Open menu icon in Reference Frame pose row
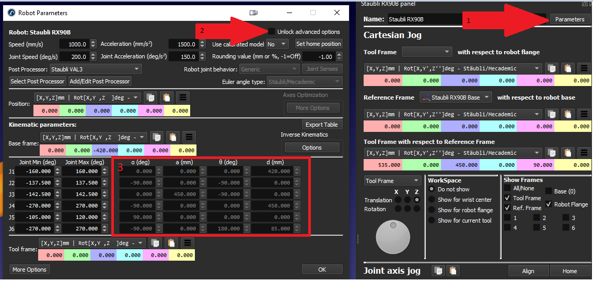The height and width of the screenshot is (281, 593). [585, 114]
